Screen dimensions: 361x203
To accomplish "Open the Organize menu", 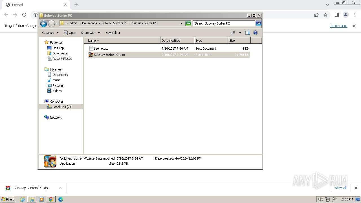I will tap(50, 33).
